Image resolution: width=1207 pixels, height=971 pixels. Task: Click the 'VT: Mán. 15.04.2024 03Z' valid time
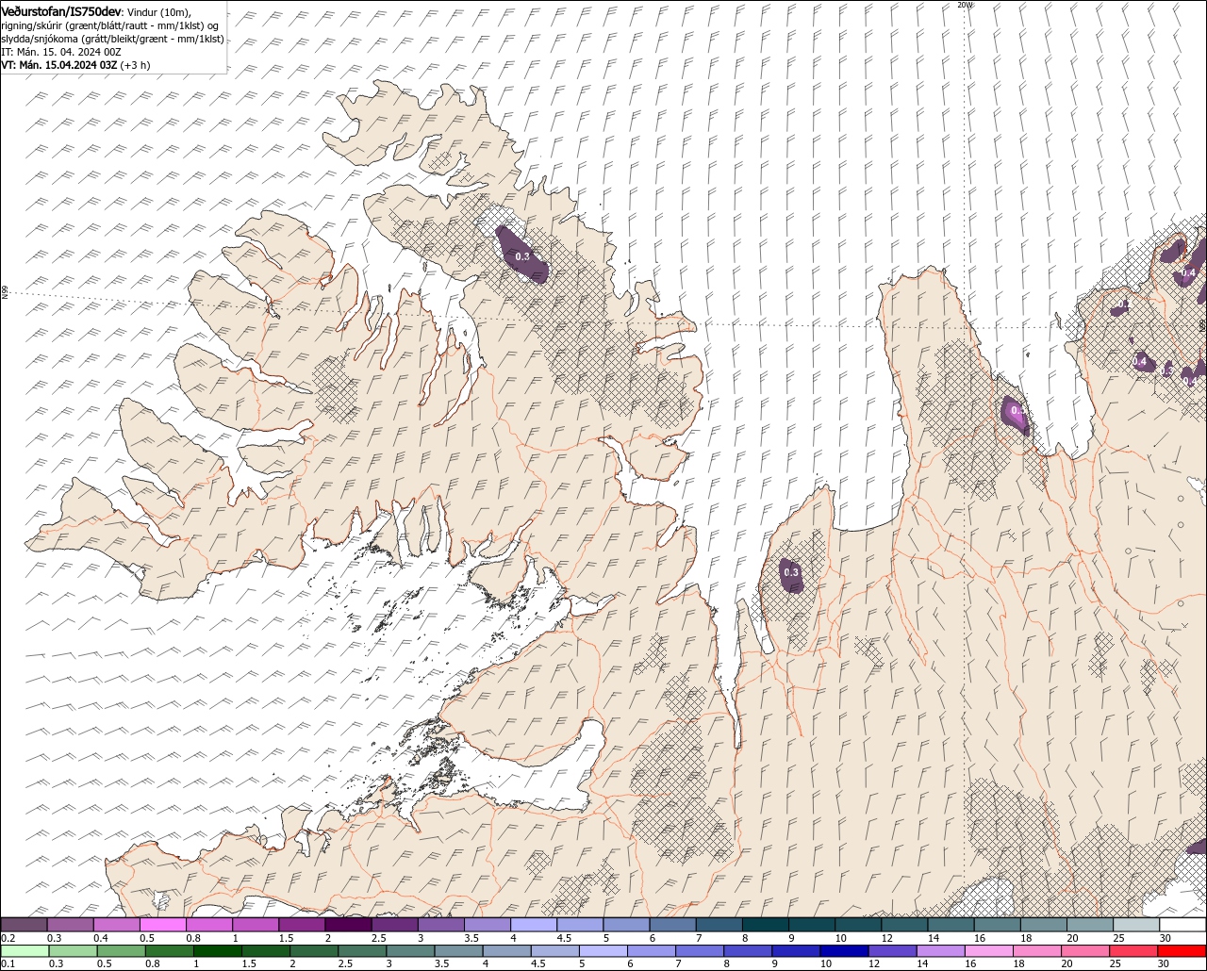[59, 65]
